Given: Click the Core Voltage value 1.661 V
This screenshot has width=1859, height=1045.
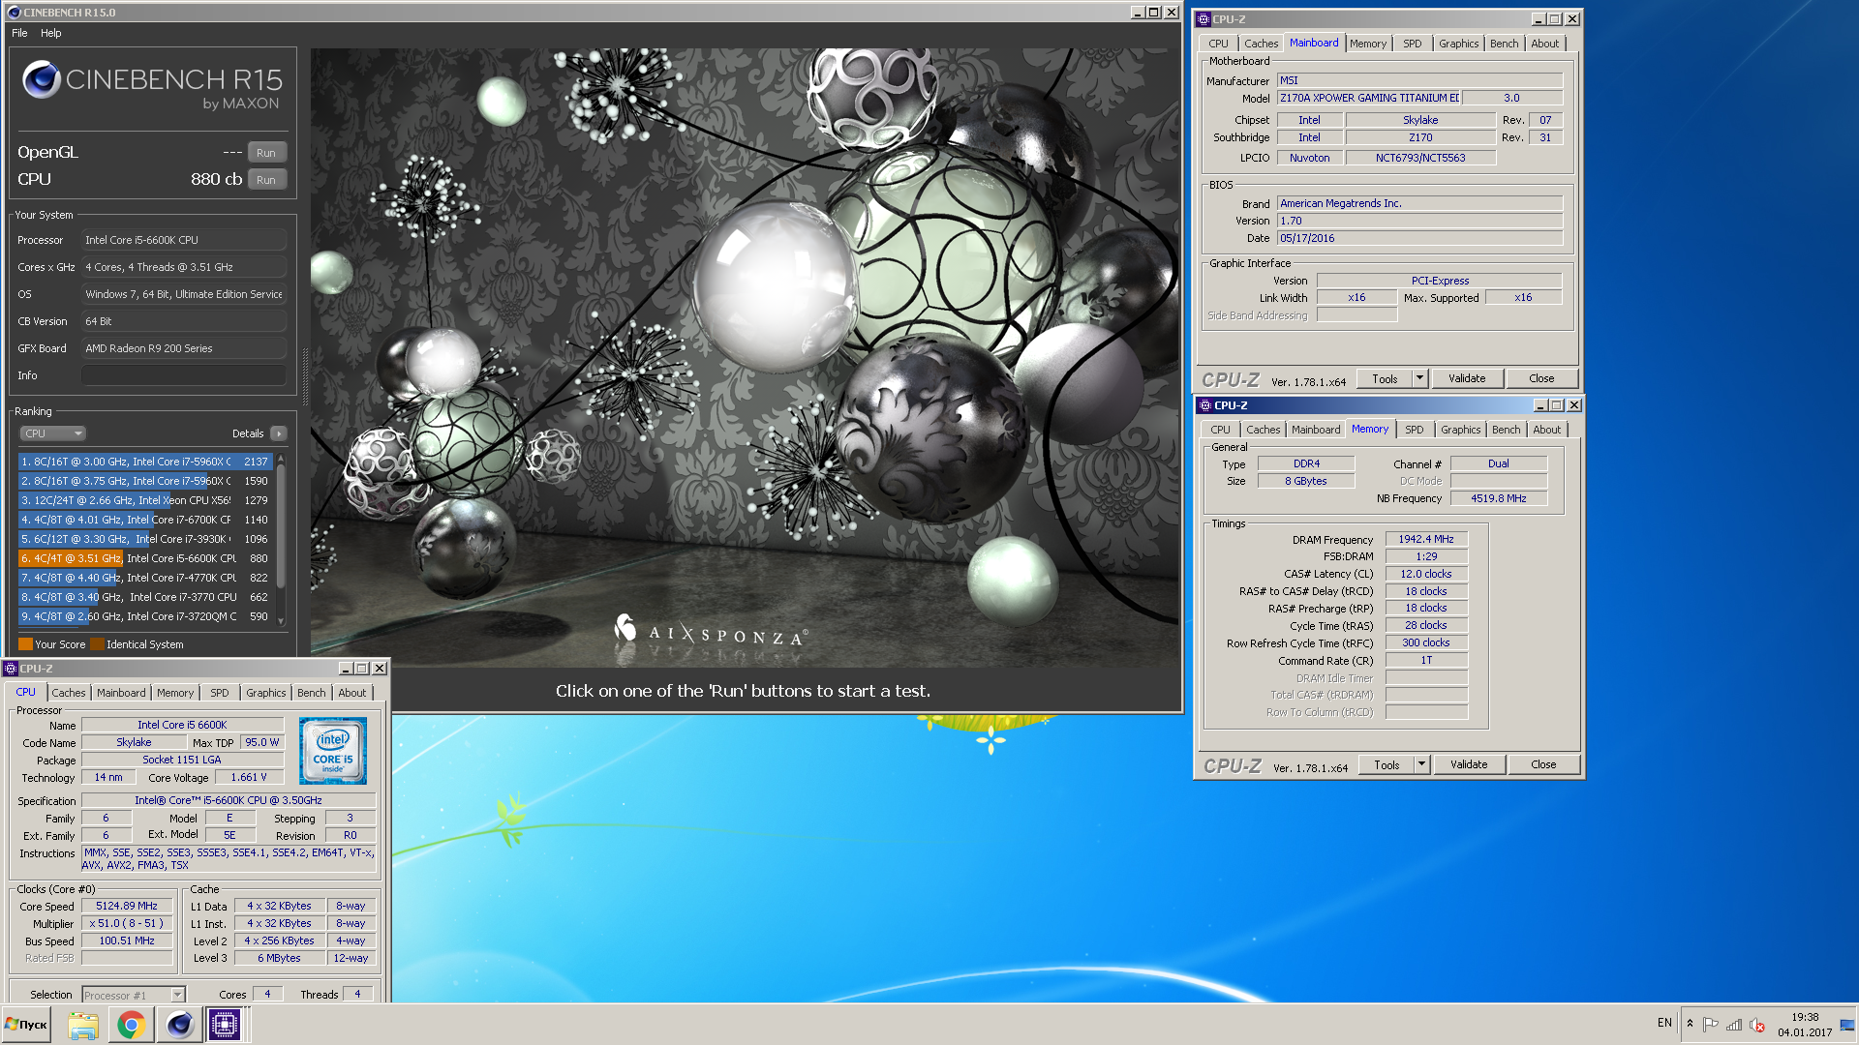Looking at the screenshot, I should click(x=249, y=778).
